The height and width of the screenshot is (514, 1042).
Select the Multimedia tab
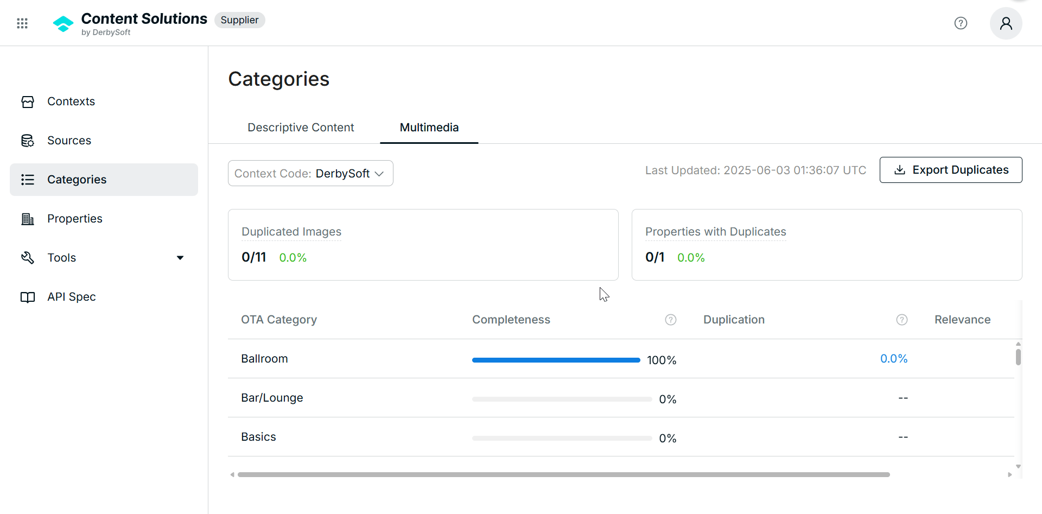coord(429,128)
